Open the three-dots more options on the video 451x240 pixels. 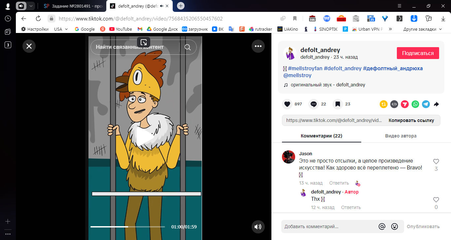[x=258, y=46]
